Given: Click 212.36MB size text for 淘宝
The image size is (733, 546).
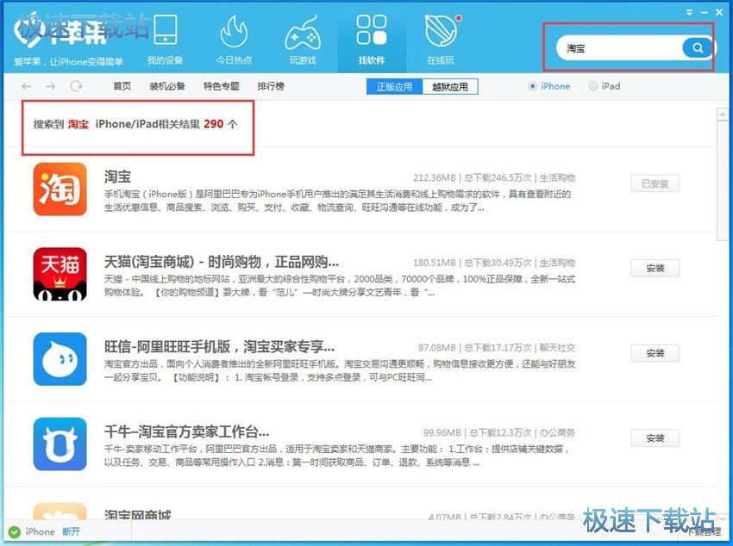Looking at the screenshot, I should point(435,177).
